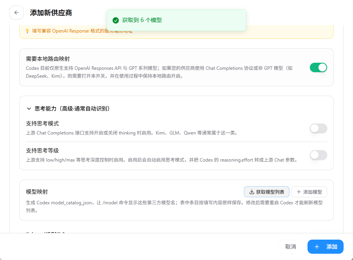353x260 pixels.
Task: Click the Codex Responses API description paragraph
Action: point(159,72)
